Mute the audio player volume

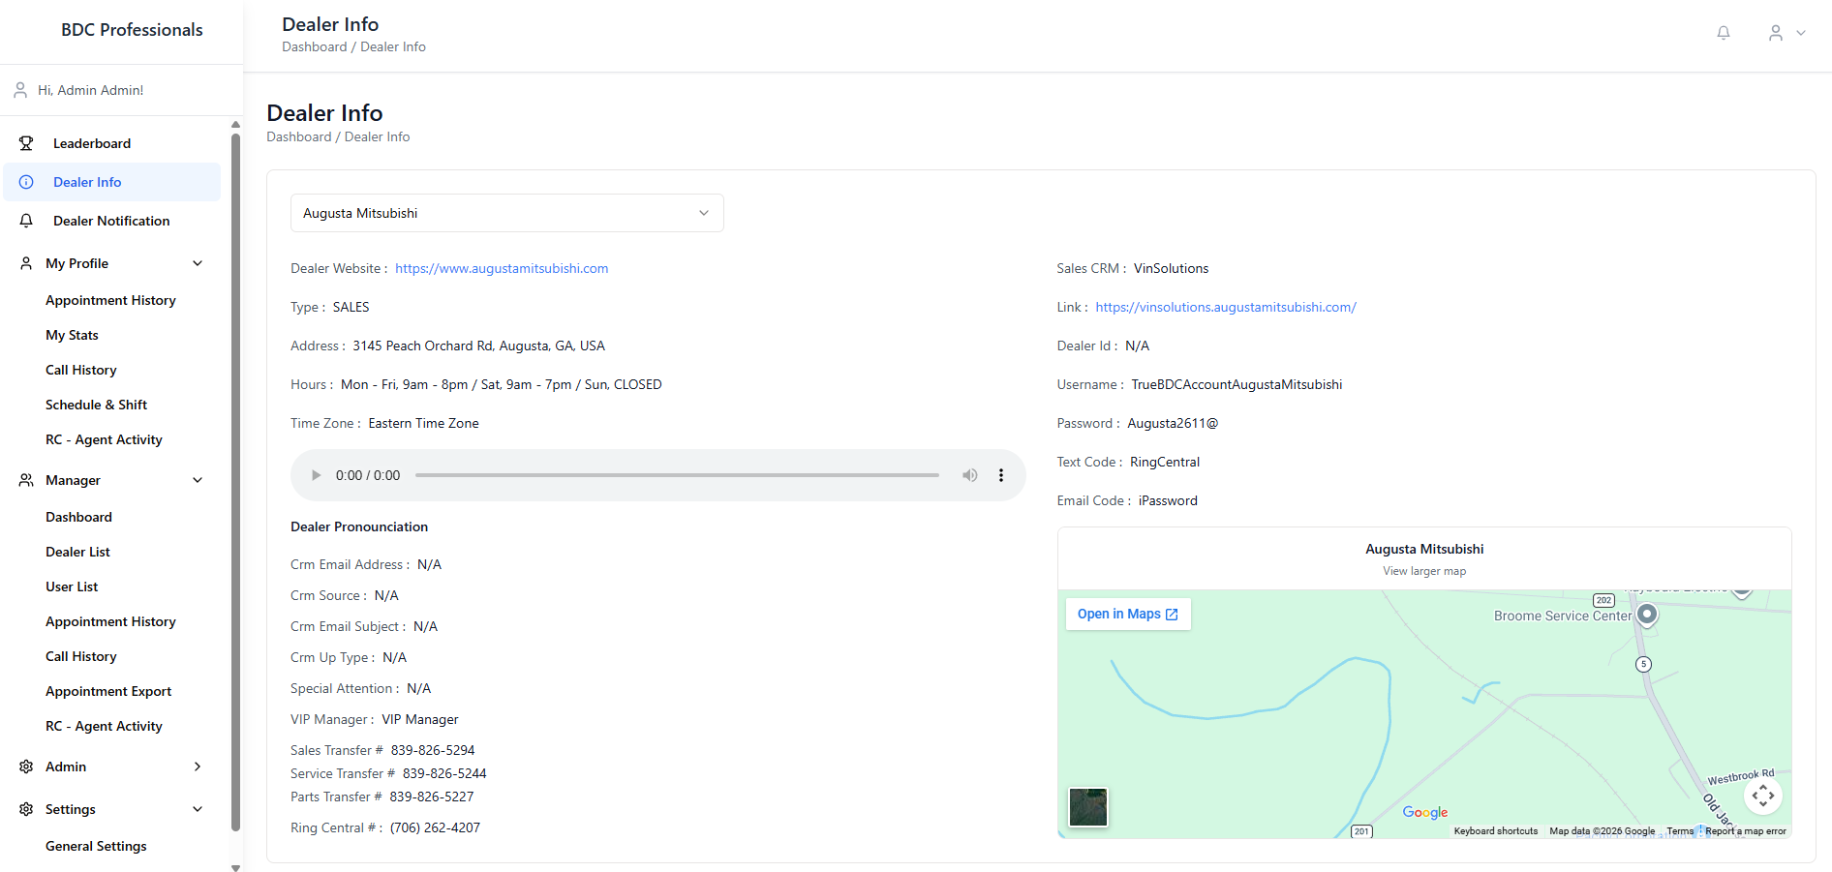[x=969, y=475]
